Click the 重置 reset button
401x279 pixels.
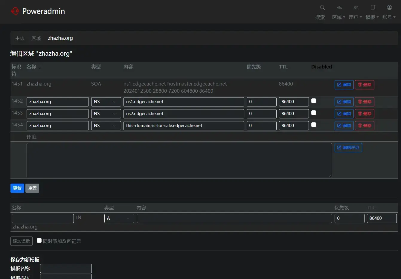[x=32, y=188]
